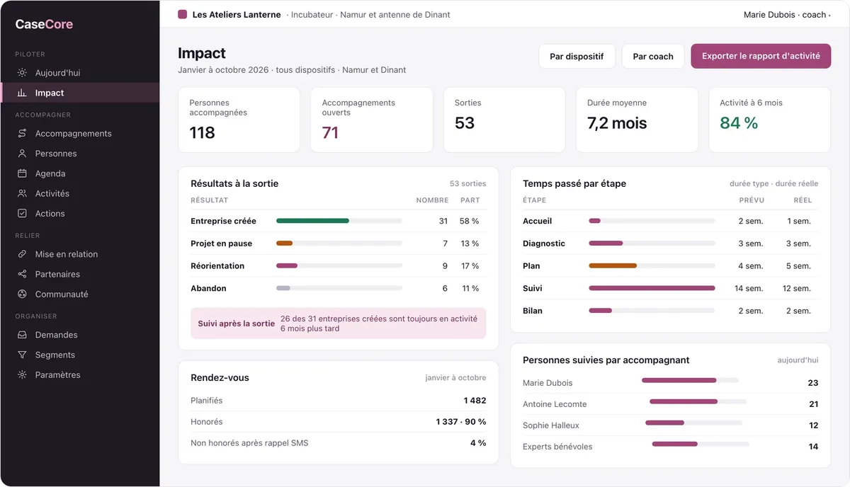The width and height of the screenshot is (850, 487).
Task: Click the purple square organization icon
Action: (182, 14)
